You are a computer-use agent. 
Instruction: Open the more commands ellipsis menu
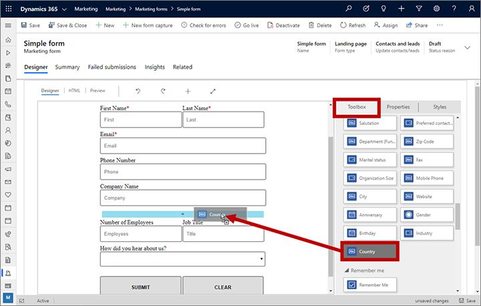[x=440, y=25]
